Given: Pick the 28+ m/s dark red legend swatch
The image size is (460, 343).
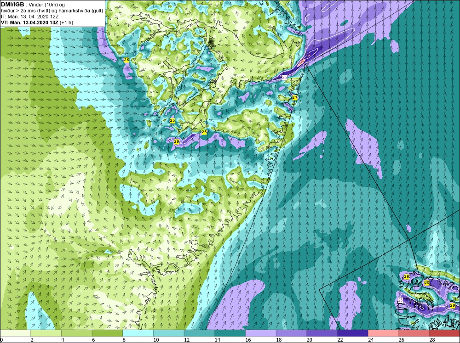Looking at the screenshot, I should pos(444,333).
